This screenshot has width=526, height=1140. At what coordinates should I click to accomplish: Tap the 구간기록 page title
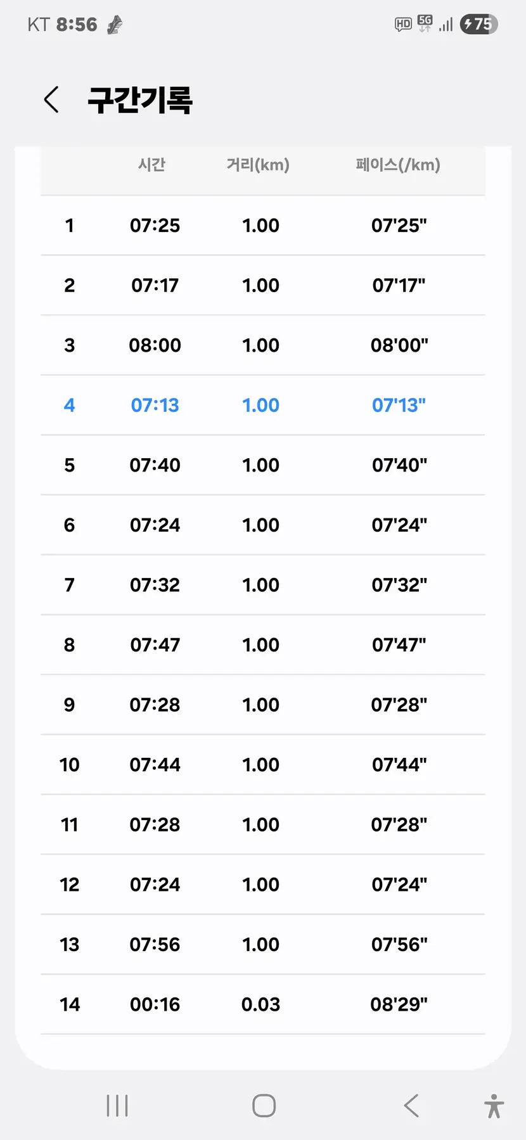click(x=140, y=100)
